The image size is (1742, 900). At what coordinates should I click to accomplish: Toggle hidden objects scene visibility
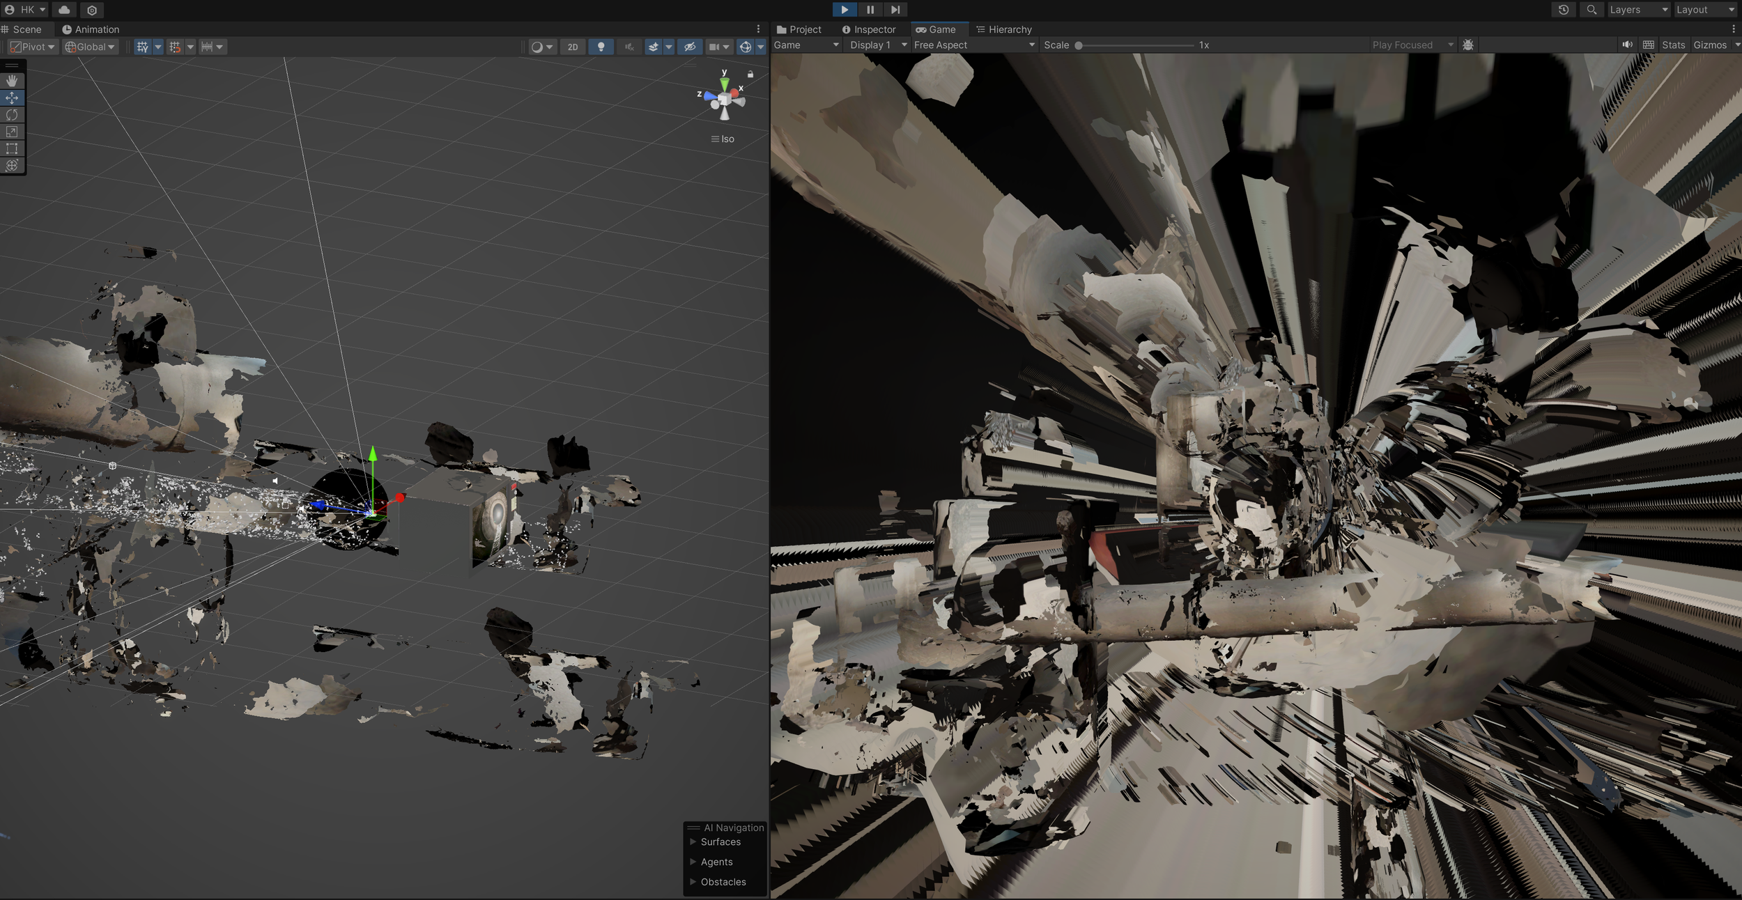click(x=690, y=47)
